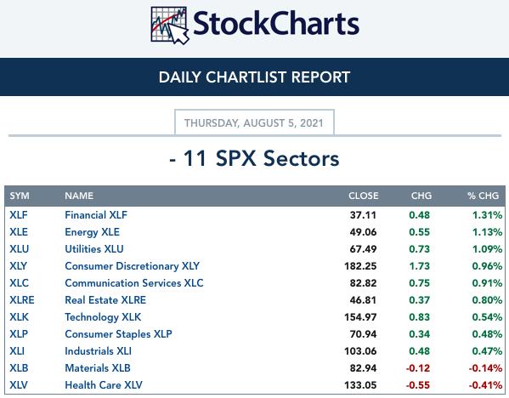
Task: Open the XLF symbol link
Action: coord(19,215)
